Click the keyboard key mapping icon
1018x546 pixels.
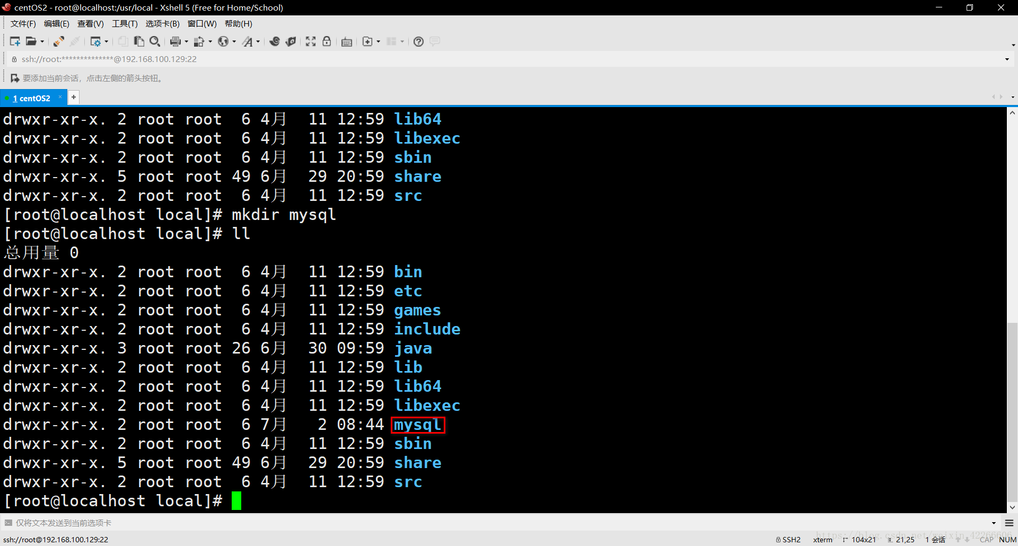pos(347,42)
